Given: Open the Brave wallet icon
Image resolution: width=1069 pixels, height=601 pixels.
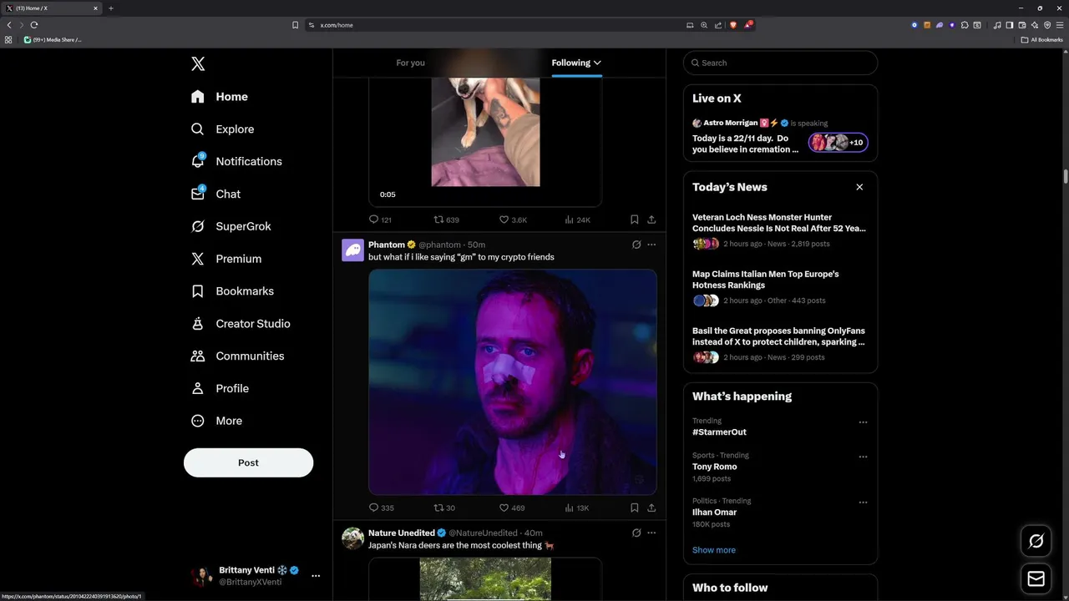Looking at the screenshot, I should pyautogui.click(x=1022, y=25).
